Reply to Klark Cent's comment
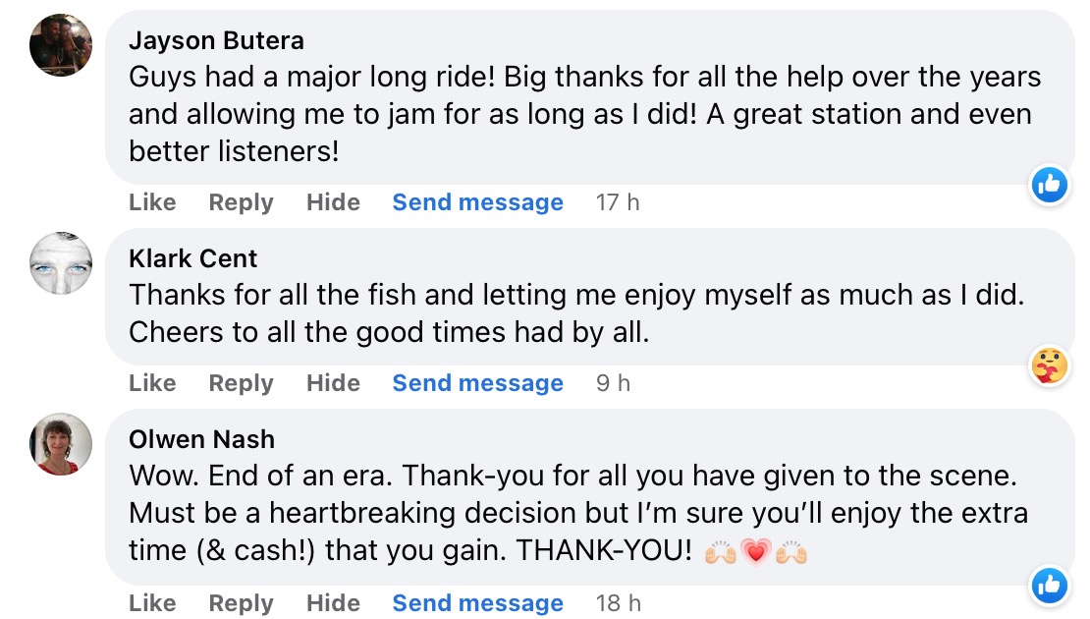Image resolution: width=1090 pixels, height=619 pixels. point(241,383)
